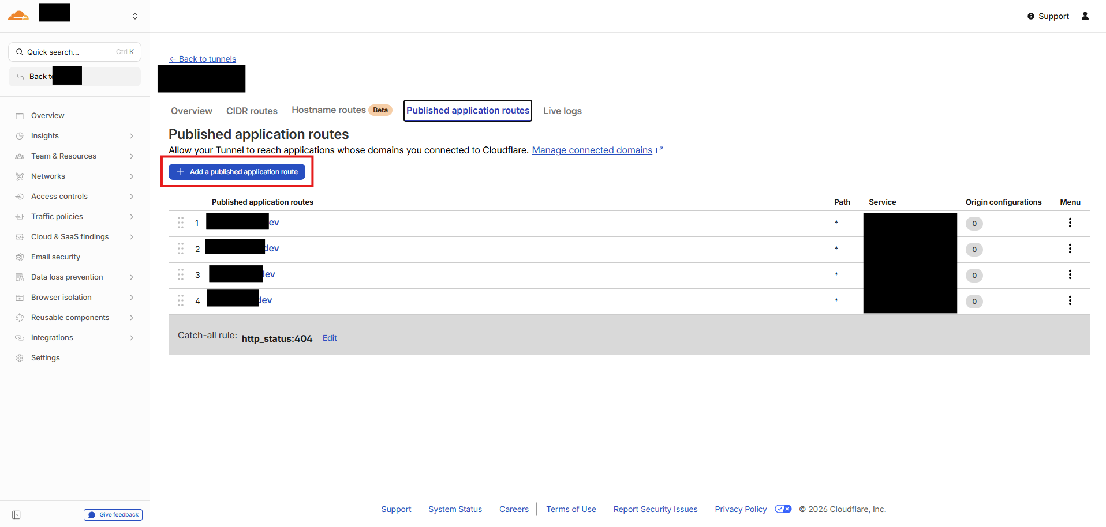The height and width of the screenshot is (527, 1106).
Task: Click the Integrations icon
Action: coord(20,338)
